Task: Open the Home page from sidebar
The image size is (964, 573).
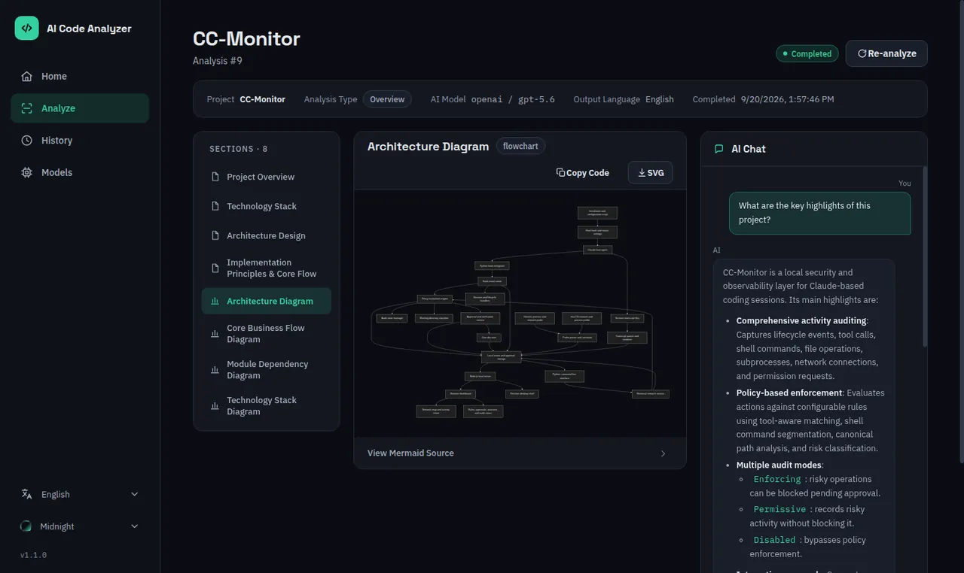Action: point(80,76)
